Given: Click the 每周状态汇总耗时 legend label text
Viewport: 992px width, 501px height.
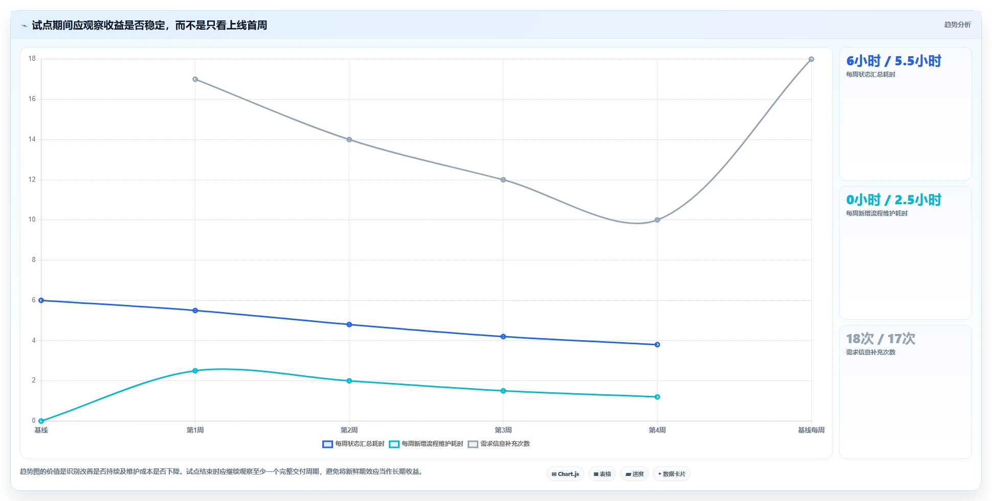Looking at the screenshot, I should point(360,444).
